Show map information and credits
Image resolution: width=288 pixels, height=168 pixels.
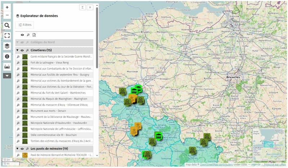point(7,57)
